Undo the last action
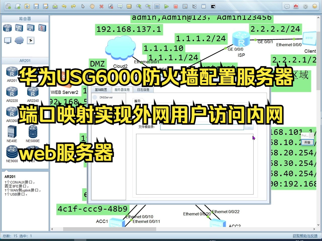Image resolution: width=322 pixels, height=241 pixels. tap(64, 6)
